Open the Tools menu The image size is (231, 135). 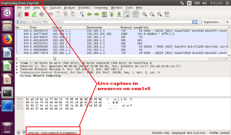click(129, 8)
